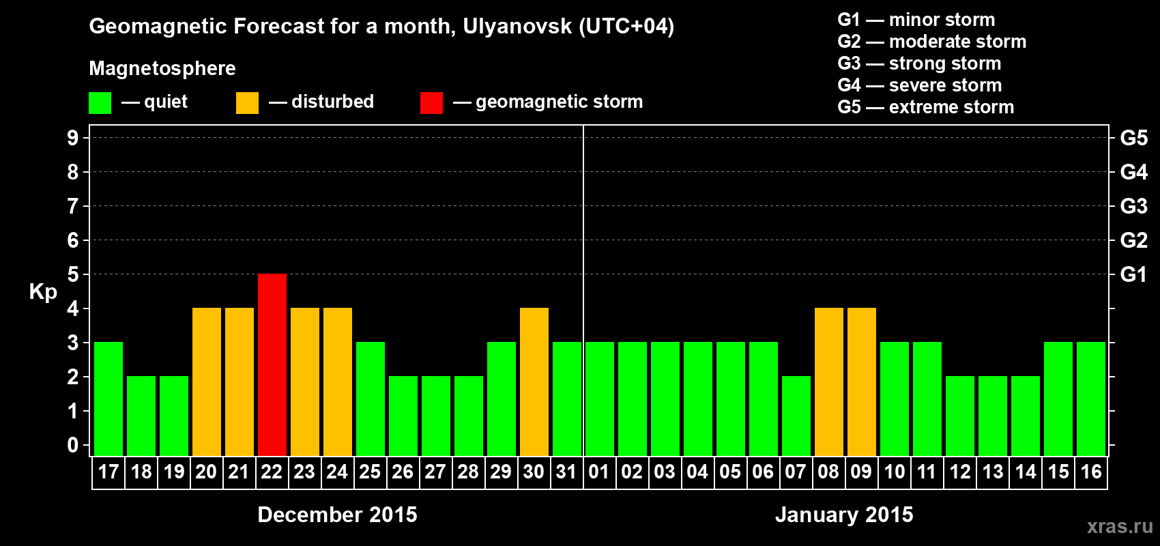Click 'G5 — extreme storm' legend text
This screenshot has width=1160, height=546.
[926, 107]
